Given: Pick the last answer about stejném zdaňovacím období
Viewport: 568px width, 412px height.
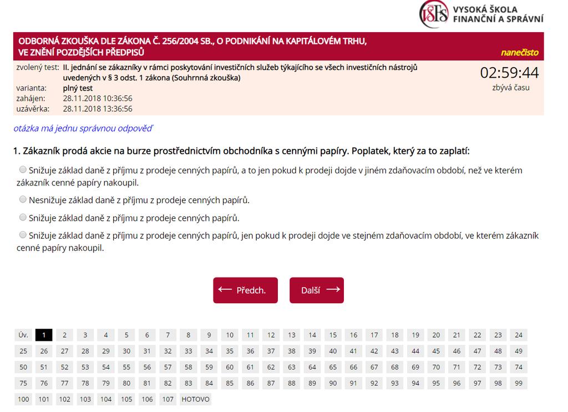Looking at the screenshot, I should pyautogui.click(x=23, y=235).
